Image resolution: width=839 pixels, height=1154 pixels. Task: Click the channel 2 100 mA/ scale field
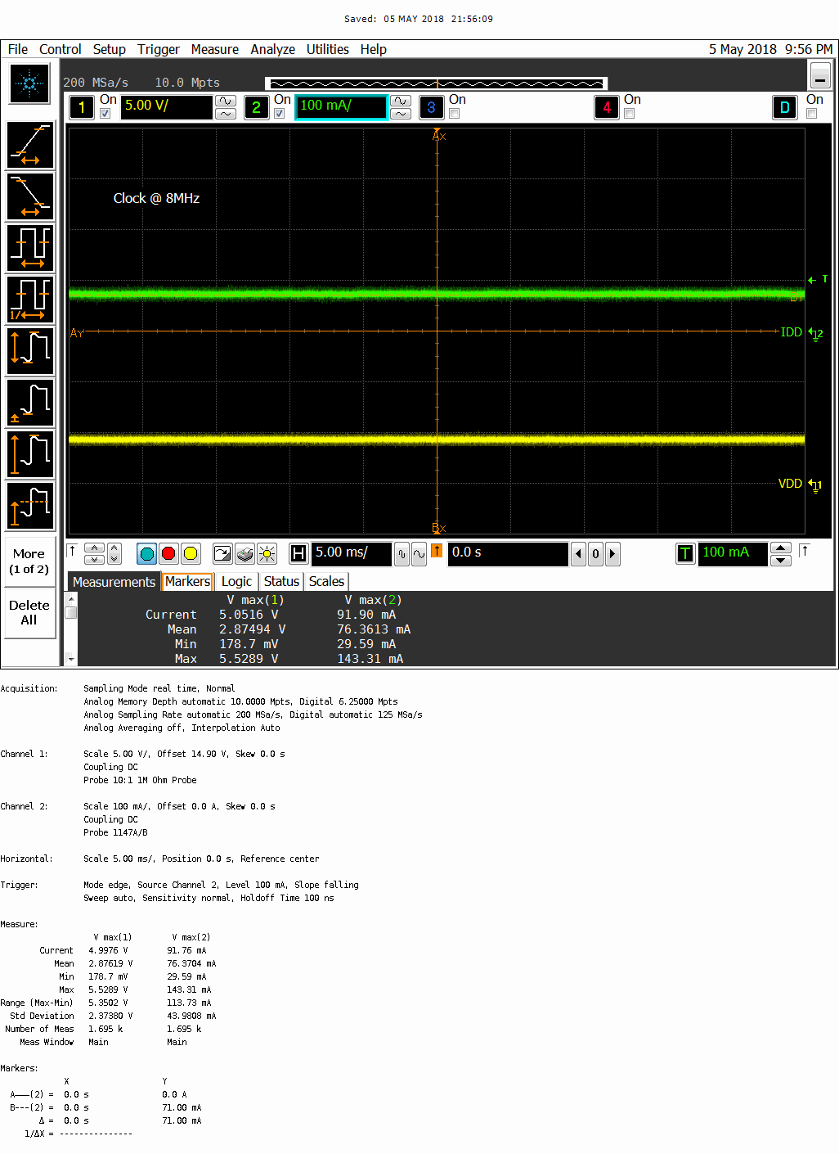pyautogui.click(x=341, y=107)
